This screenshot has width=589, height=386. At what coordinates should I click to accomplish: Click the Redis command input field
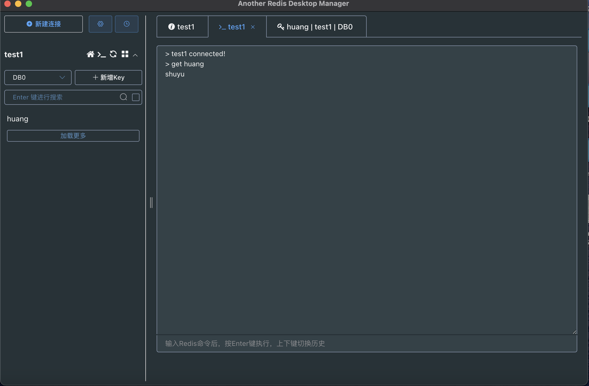pyautogui.click(x=366, y=343)
